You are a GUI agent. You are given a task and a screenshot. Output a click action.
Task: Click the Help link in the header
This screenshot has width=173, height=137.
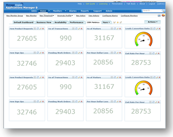(80, 4)
